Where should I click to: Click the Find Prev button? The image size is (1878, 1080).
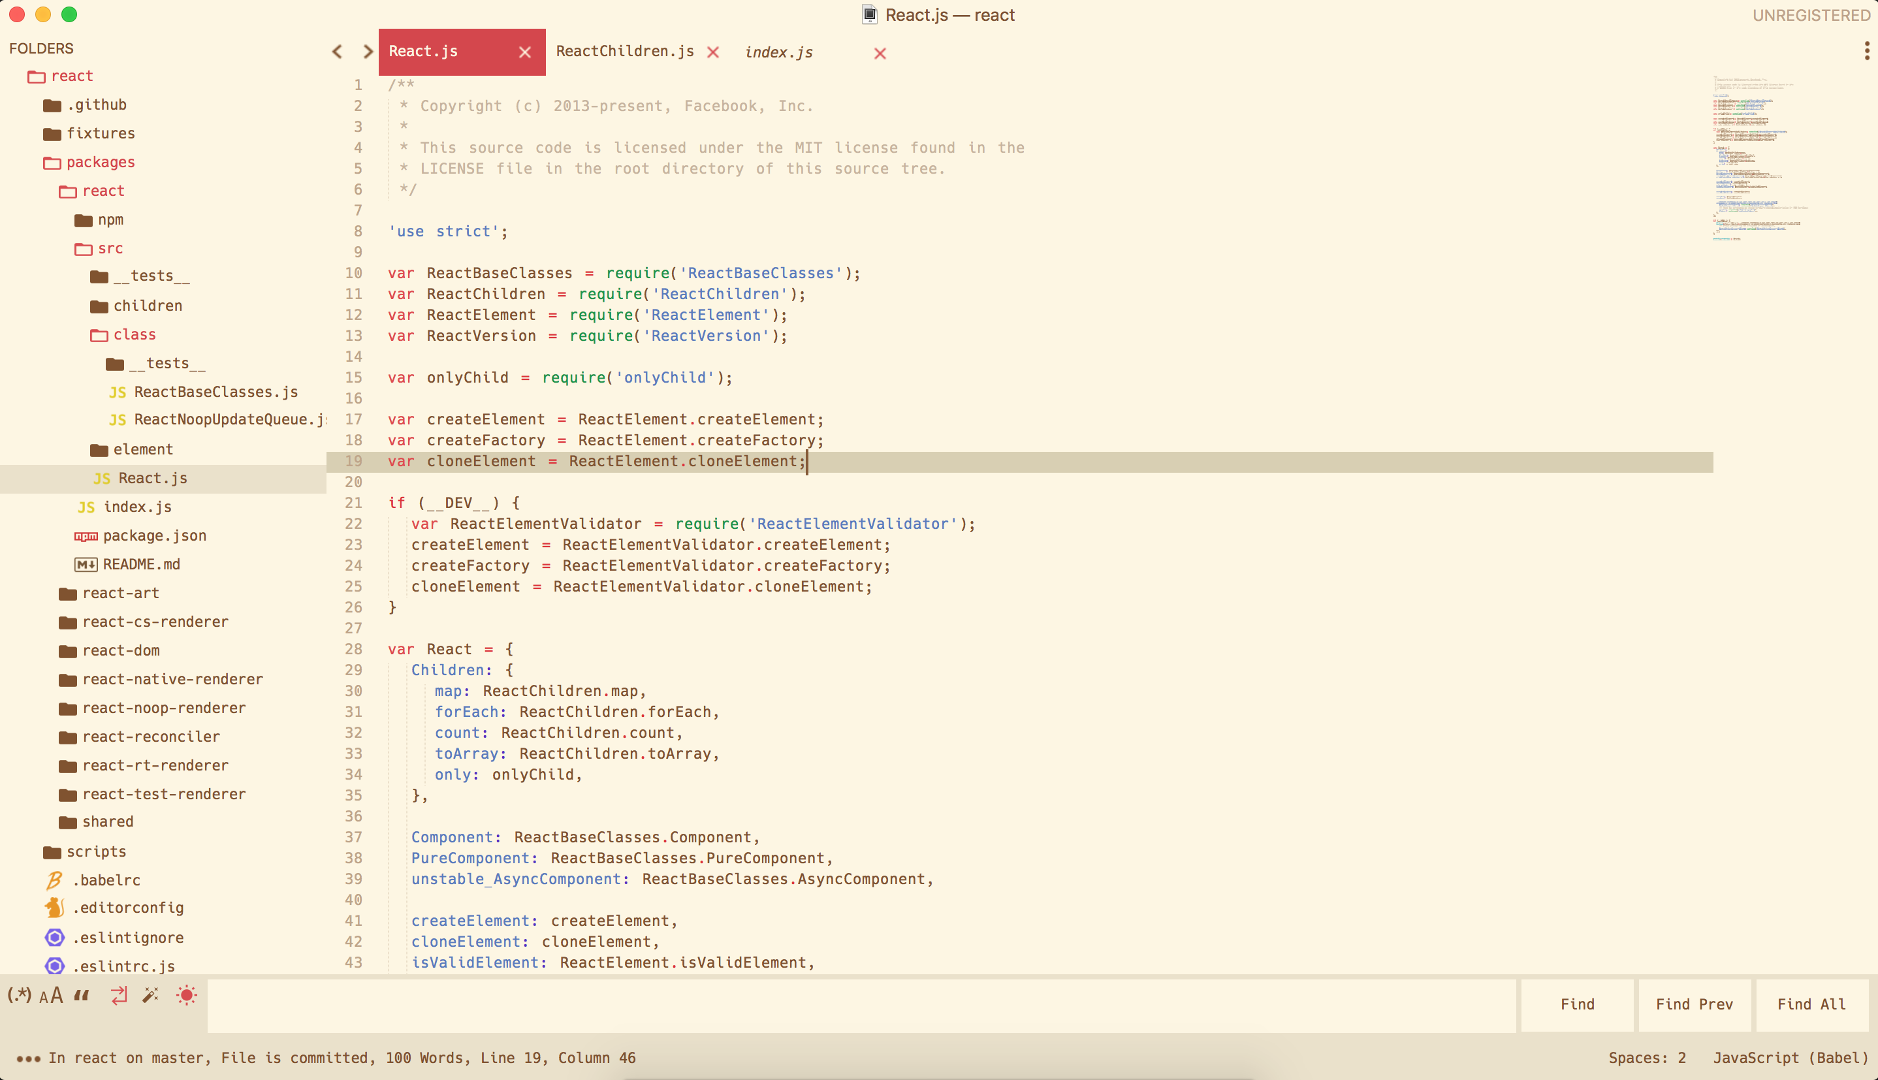pyautogui.click(x=1694, y=1002)
